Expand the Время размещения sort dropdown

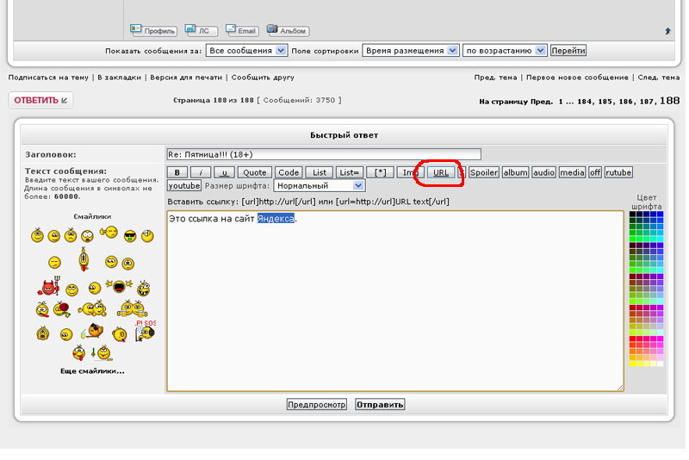coord(410,51)
